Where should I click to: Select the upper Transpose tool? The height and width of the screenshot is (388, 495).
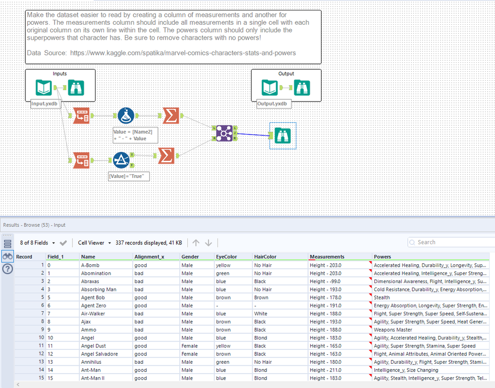point(81,116)
